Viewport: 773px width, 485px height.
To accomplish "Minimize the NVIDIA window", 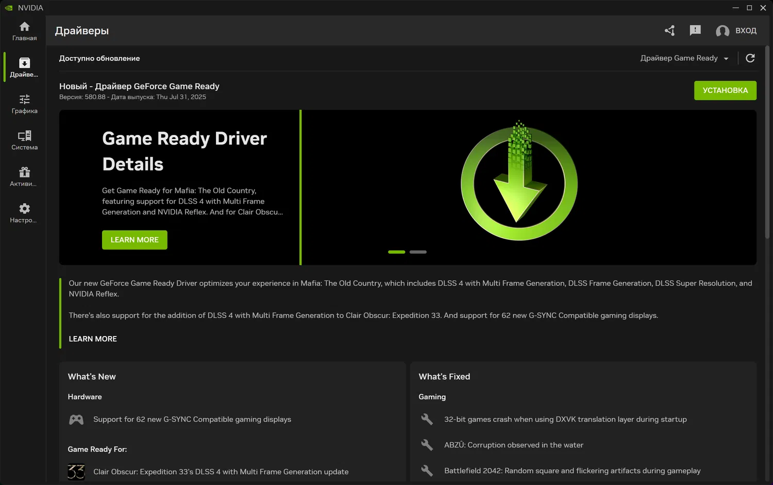I will tap(736, 8).
